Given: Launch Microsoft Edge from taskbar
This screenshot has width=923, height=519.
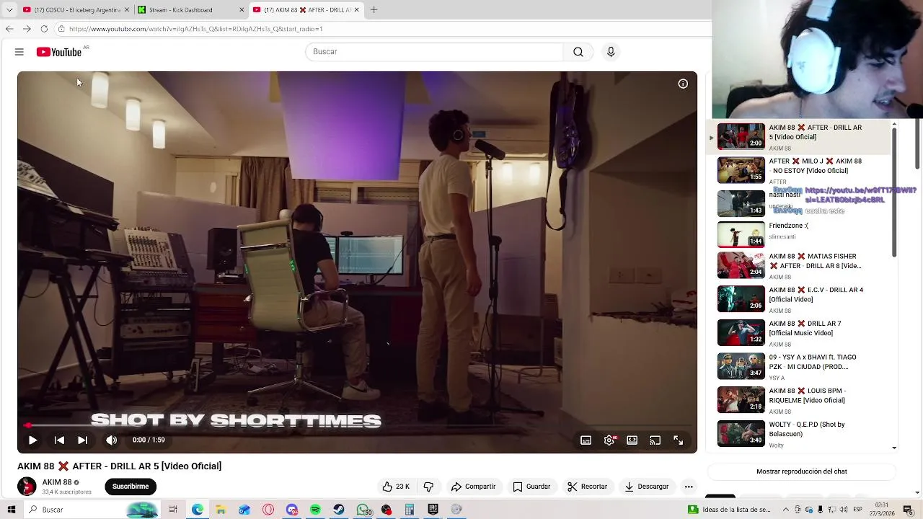Looking at the screenshot, I should 197,510.
